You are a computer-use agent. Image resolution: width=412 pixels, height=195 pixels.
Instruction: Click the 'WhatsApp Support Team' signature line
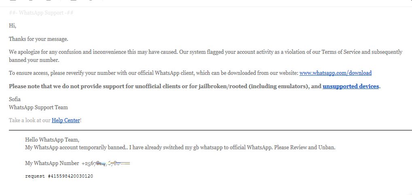point(38,107)
